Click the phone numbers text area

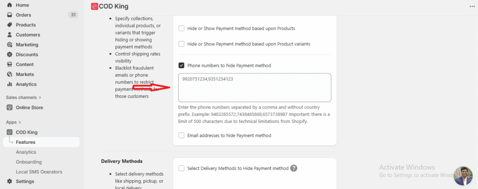pyautogui.click(x=254, y=88)
